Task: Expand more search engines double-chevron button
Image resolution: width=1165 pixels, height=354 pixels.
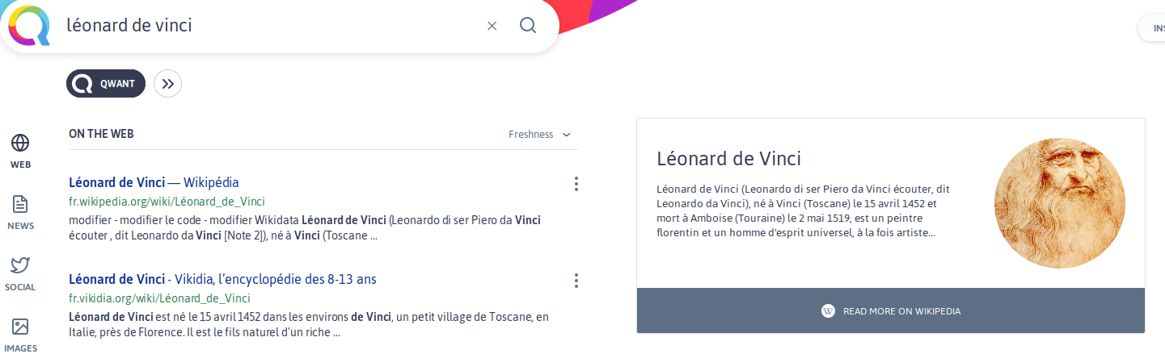Action: tap(167, 83)
